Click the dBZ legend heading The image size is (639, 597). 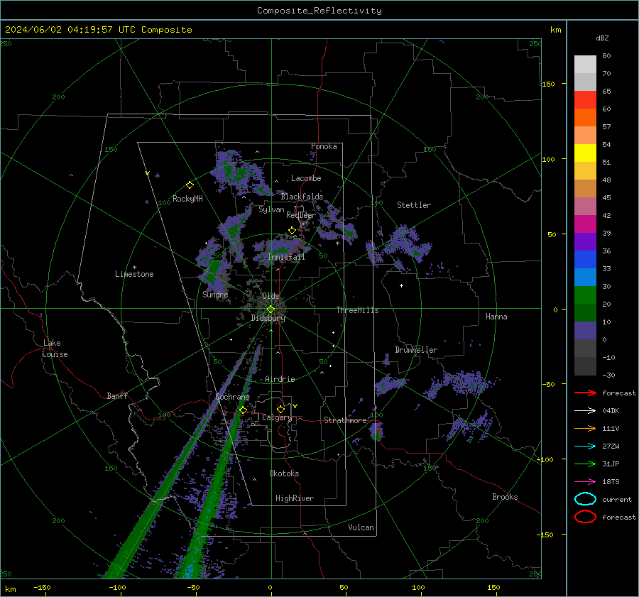(x=602, y=38)
